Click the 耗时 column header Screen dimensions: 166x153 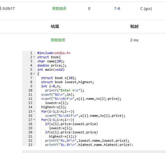pyautogui.click(x=134, y=26)
